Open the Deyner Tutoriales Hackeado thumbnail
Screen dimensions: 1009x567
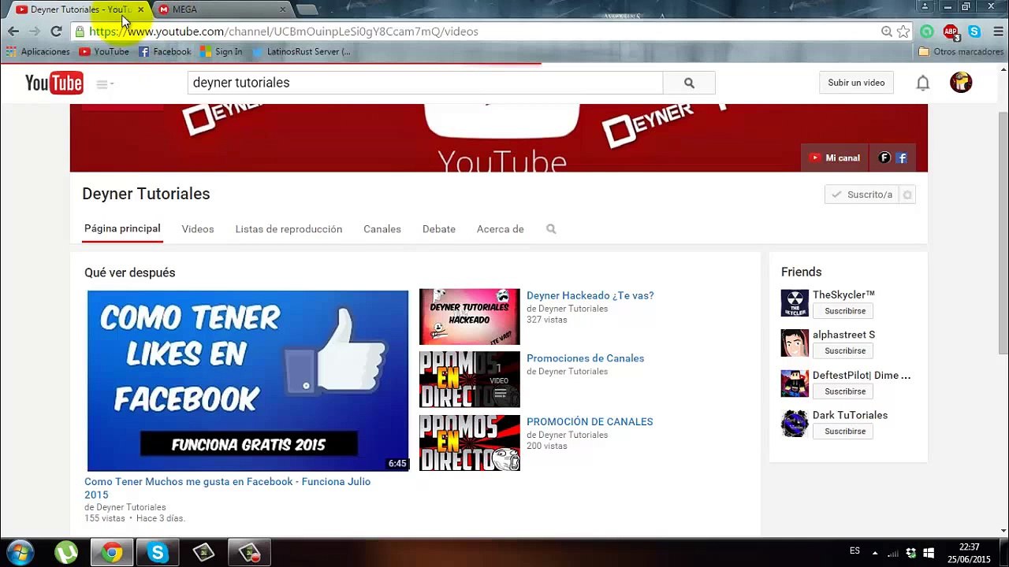[x=470, y=317]
